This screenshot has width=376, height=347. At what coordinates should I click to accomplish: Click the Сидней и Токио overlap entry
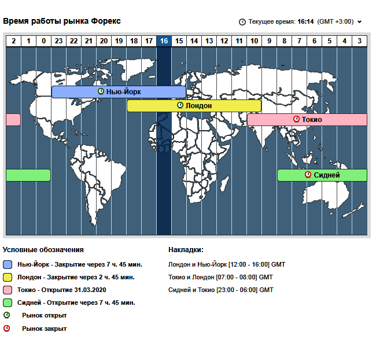(220, 290)
